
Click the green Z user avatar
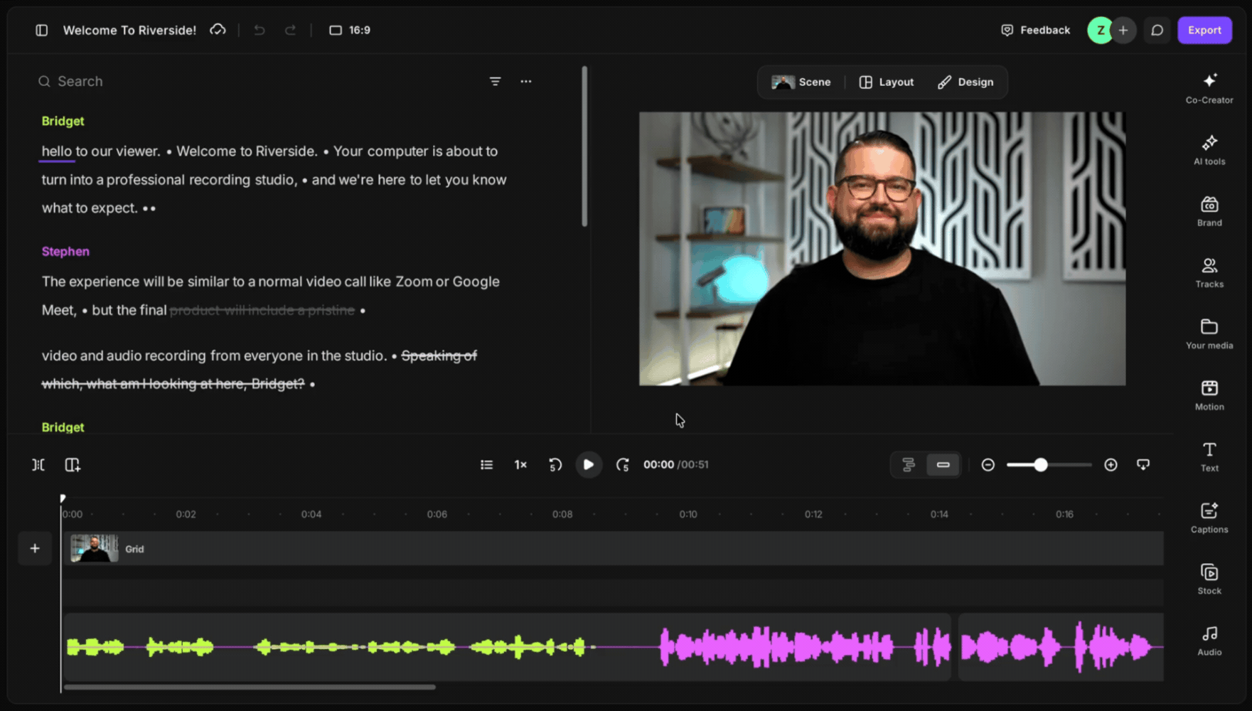(1101, 30)
